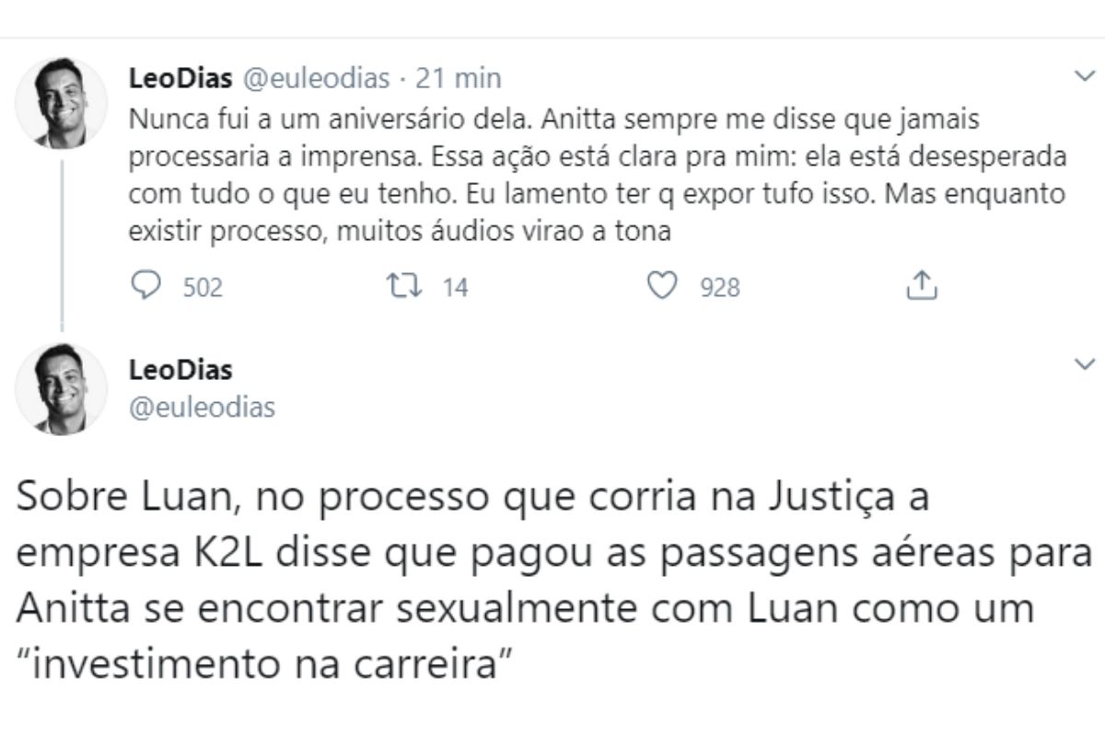The image size is (1105, 736).
Task: Click the retweet arrows icon
Action: (x=406, y=288)
